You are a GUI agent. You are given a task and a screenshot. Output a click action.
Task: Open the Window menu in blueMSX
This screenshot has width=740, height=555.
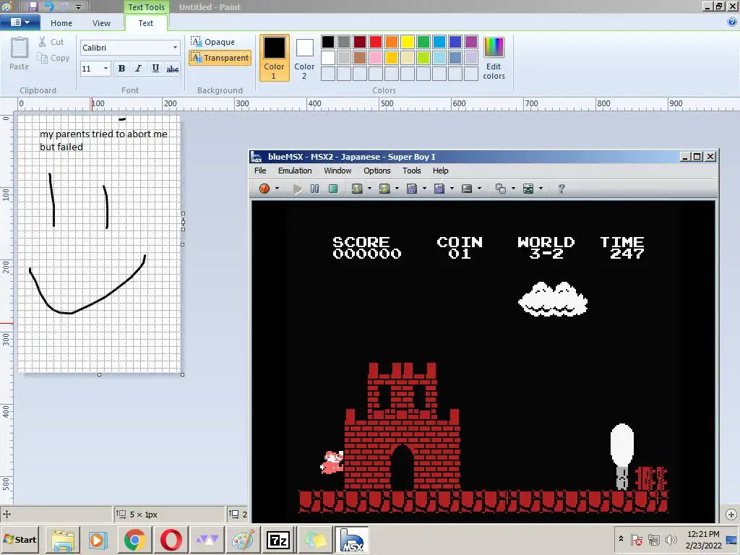pyautogui.click(x=337, y=171)
